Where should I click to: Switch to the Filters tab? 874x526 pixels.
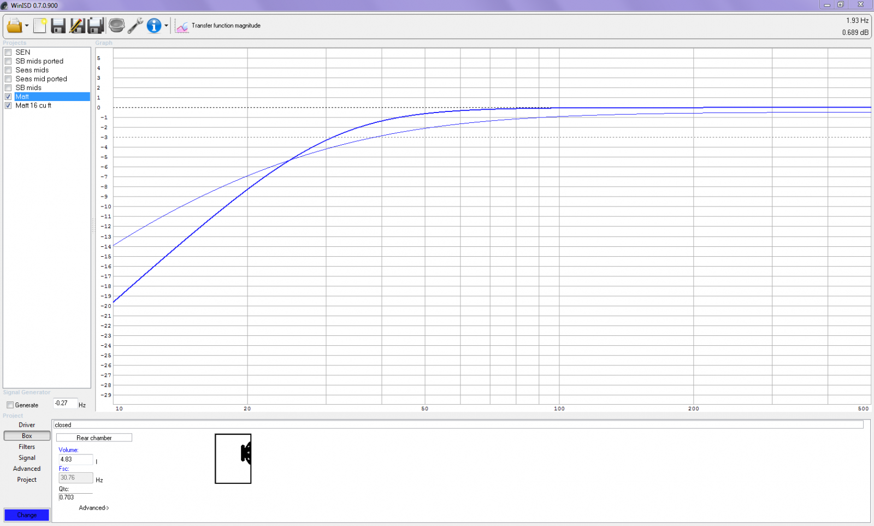click(27, 447)
